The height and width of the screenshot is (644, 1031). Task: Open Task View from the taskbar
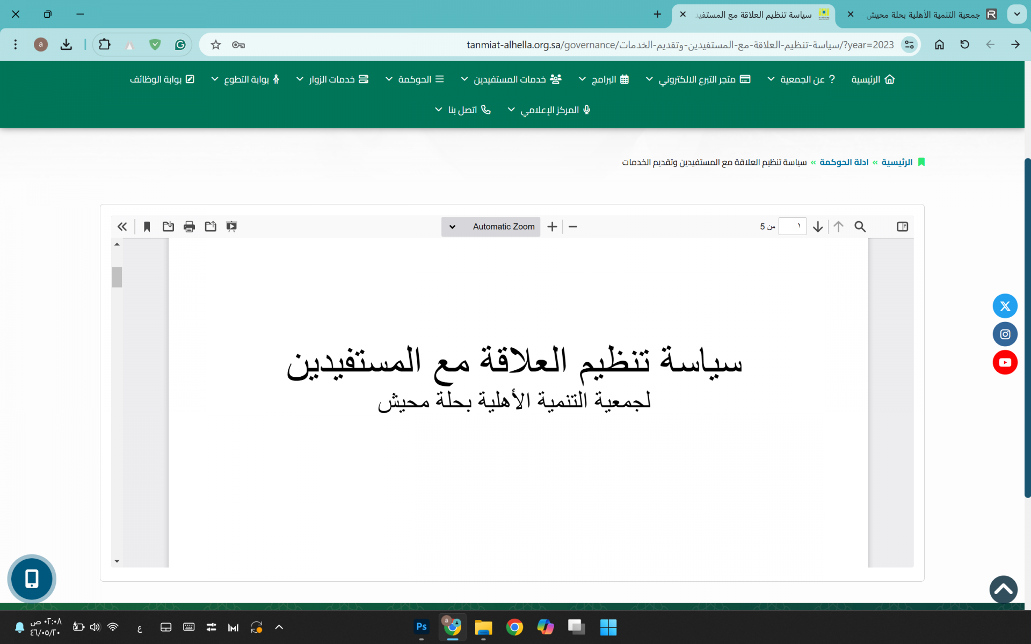coord(577,627)
